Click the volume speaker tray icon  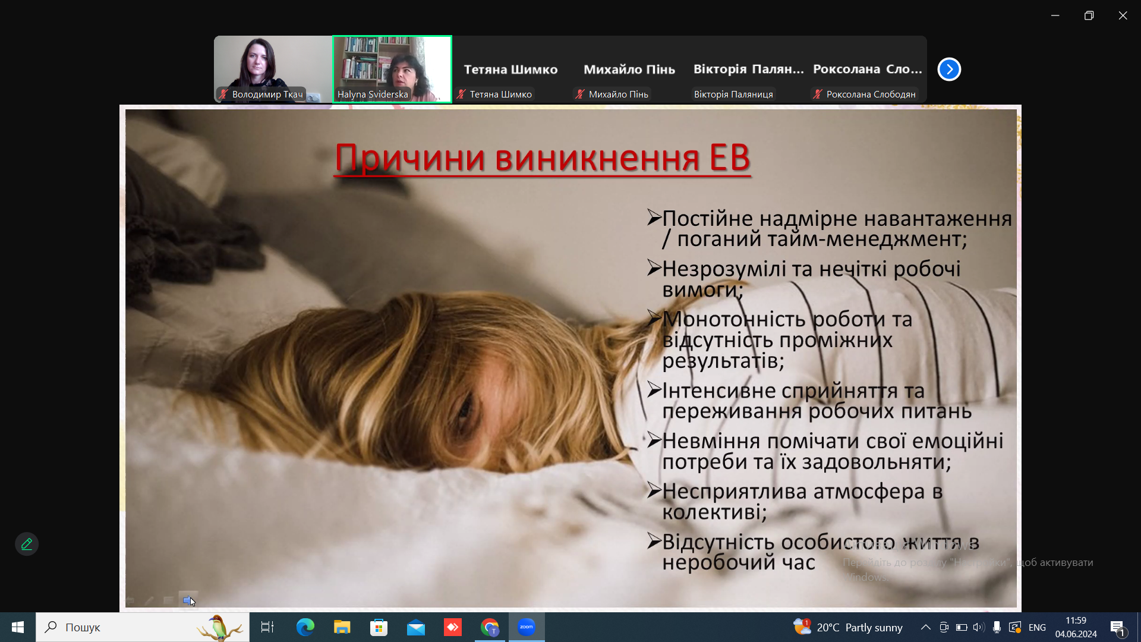(x=979, y=627)
